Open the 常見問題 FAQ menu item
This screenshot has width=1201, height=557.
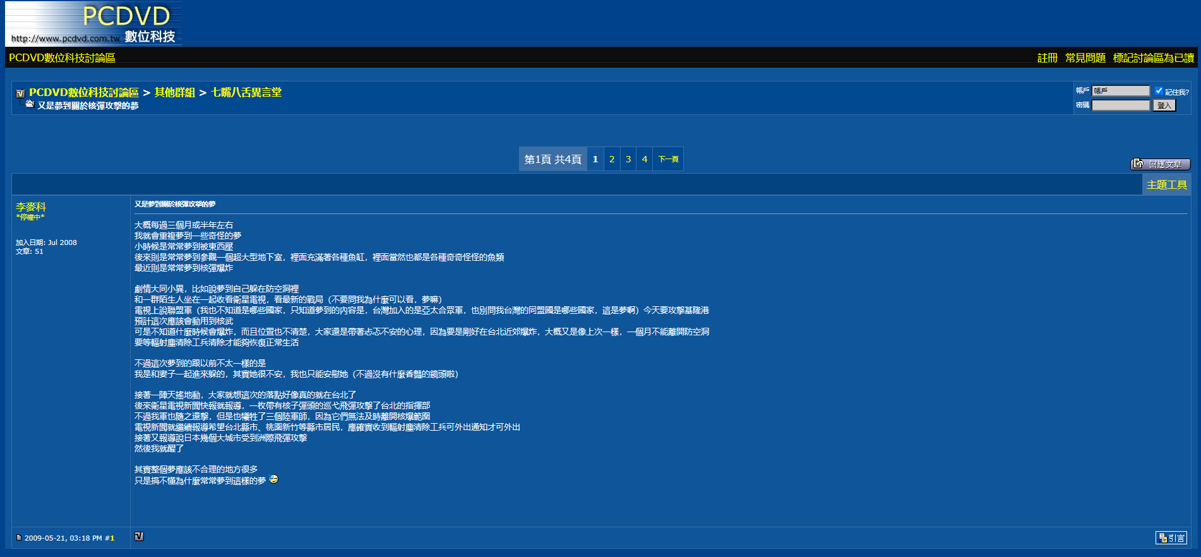coord(1085,58)
